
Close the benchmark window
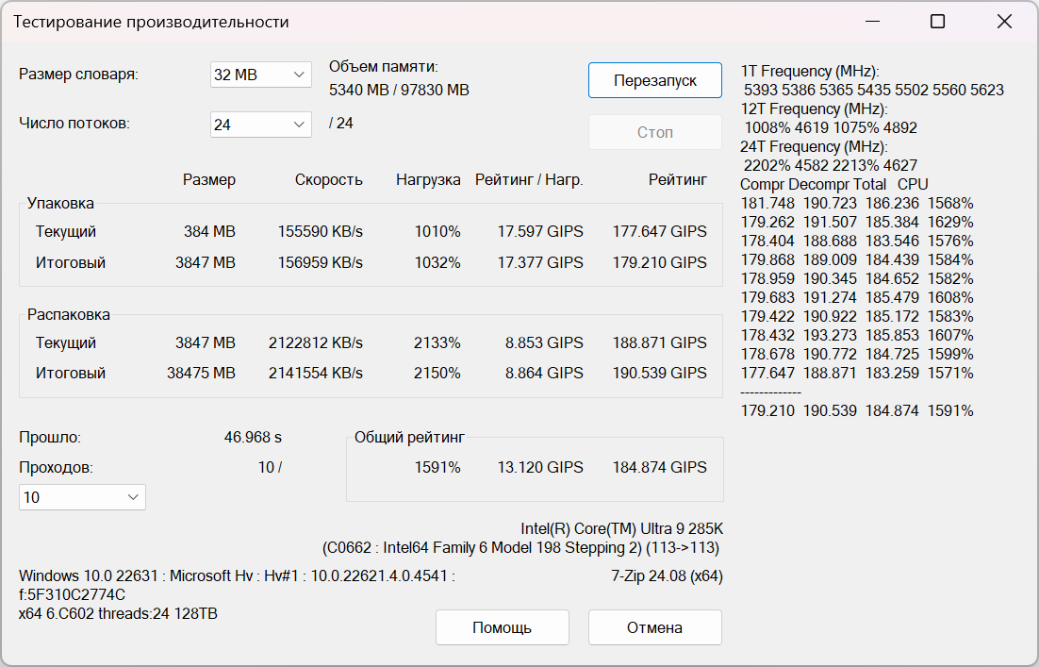click(1004, 22)
